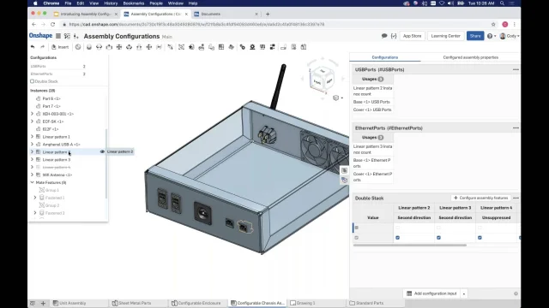Screen dimensions: 549x308
Task: Open the tab manager icon at bottom left
Action: tap(33, 303)
